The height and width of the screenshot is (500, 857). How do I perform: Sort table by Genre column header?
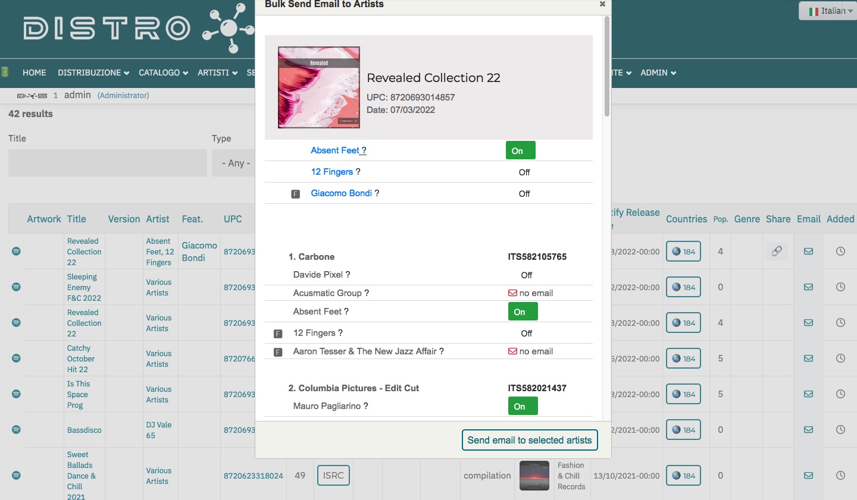click(x=747, y=219)
